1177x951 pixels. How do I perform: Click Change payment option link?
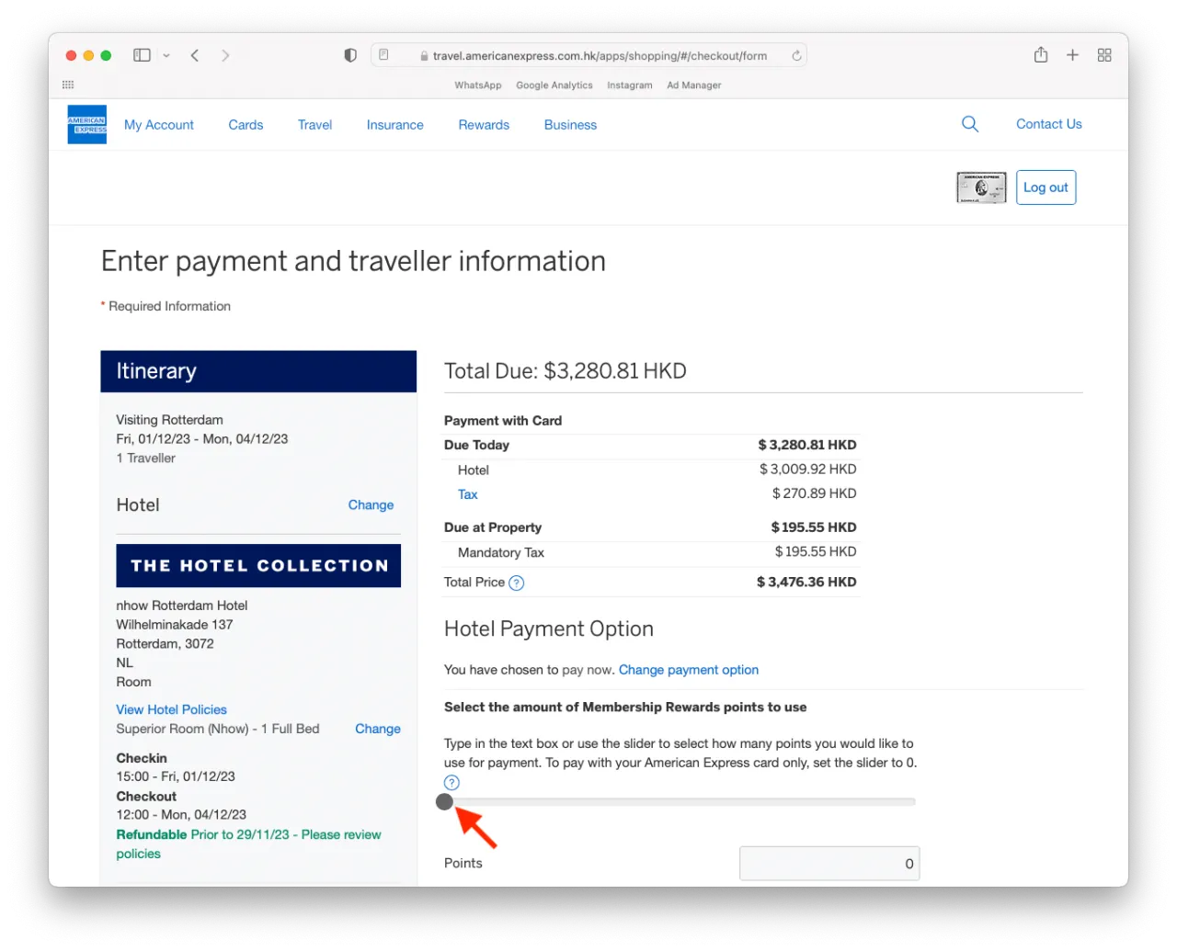point(689,670)
